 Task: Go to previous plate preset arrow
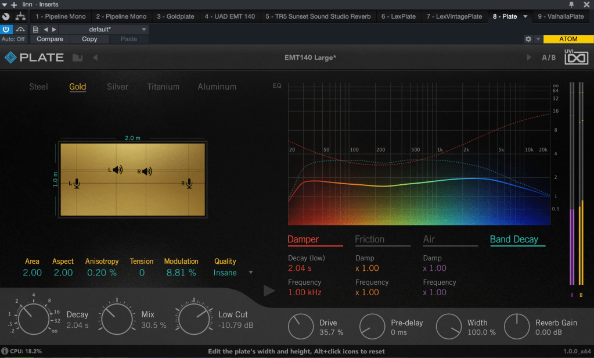[x=95, y=58]
